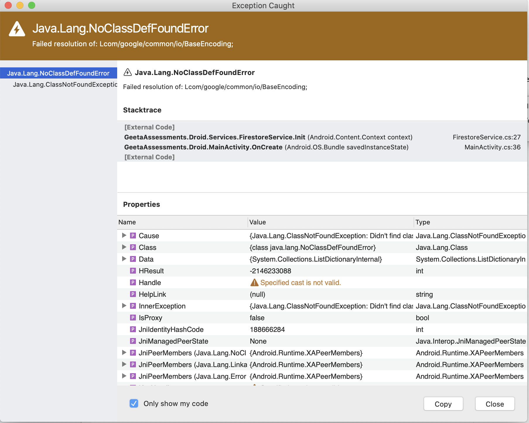Click the property icon next to Handle

pyautogui.click(x=133, y=282)
